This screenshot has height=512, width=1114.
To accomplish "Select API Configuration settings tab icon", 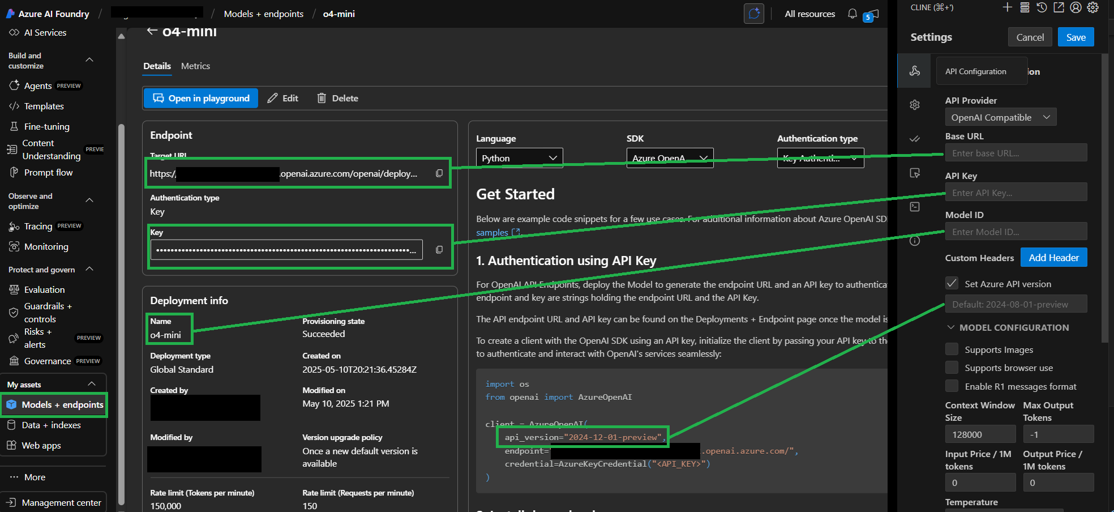I will (x=914, y=71).
